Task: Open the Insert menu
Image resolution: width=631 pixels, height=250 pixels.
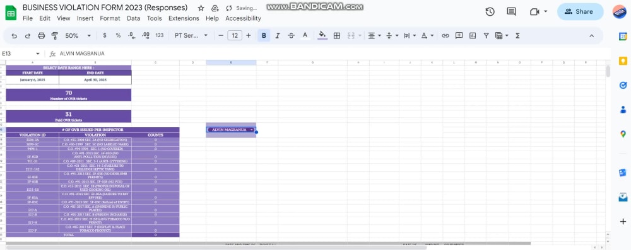Action: pos(85,18)
